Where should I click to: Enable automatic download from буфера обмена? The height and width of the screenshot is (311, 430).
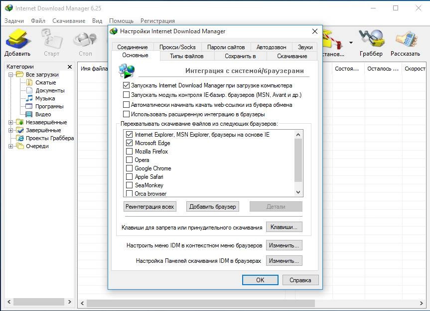(x=126, y=105)
